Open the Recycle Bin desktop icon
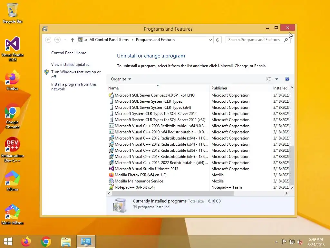Screen dimensions: 330x248 [12, 13]
